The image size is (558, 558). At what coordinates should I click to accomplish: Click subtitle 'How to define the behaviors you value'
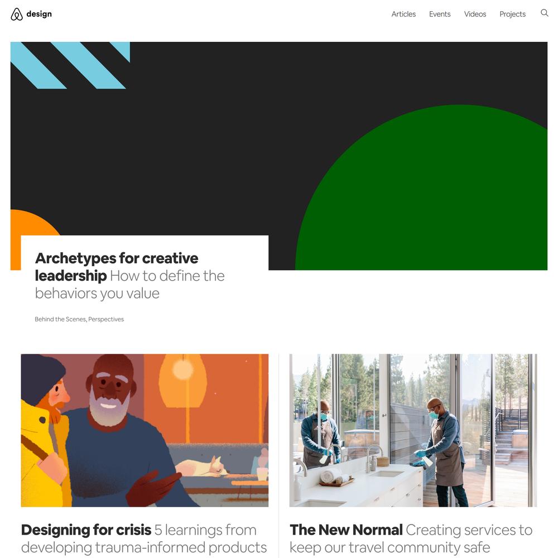[x=130, y=285]
